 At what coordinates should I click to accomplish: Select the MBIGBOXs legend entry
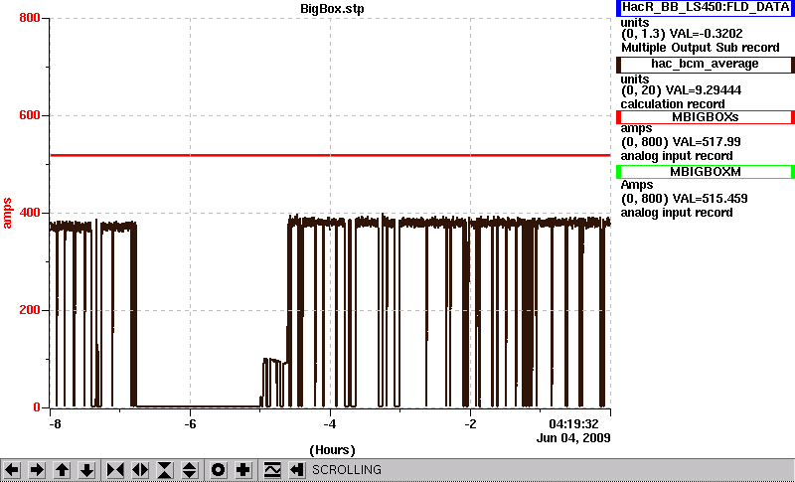coord(706,117)
